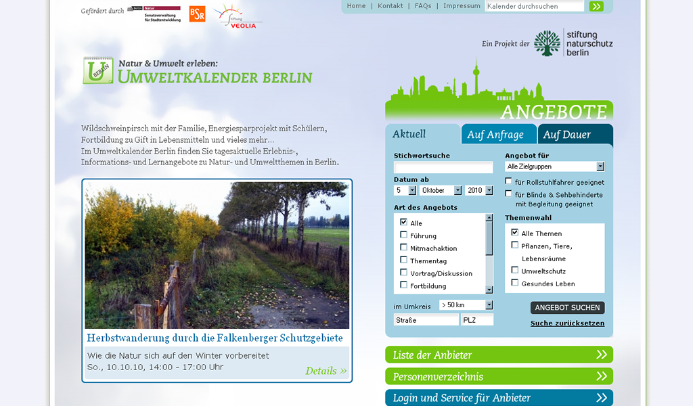
Task: Check the Vortrag/Diskussion checkbox
Action: tap(403, 272)
